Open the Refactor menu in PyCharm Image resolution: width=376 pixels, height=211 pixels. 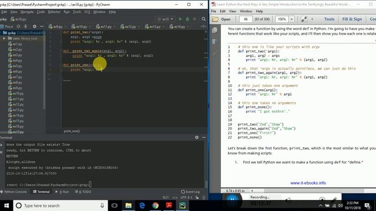pos(54,12)
